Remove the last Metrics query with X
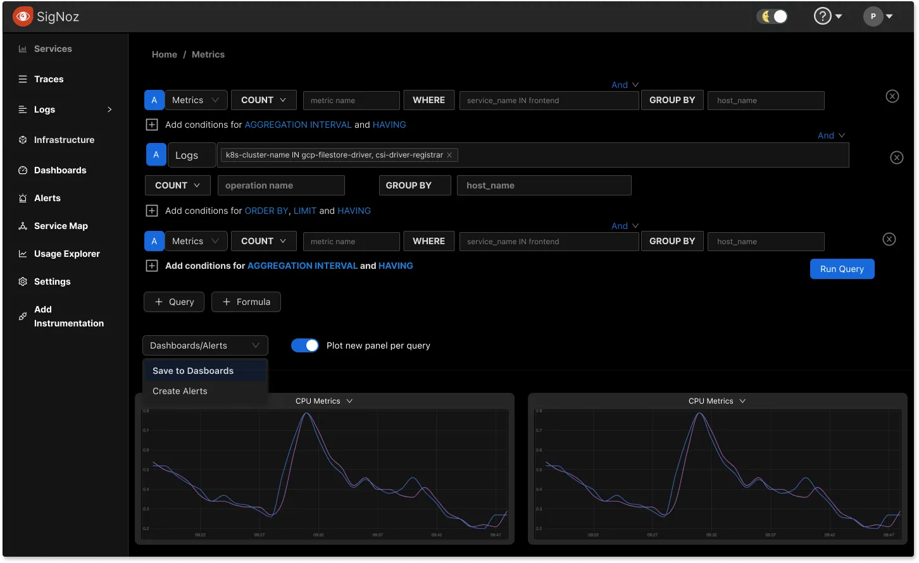 889,239
